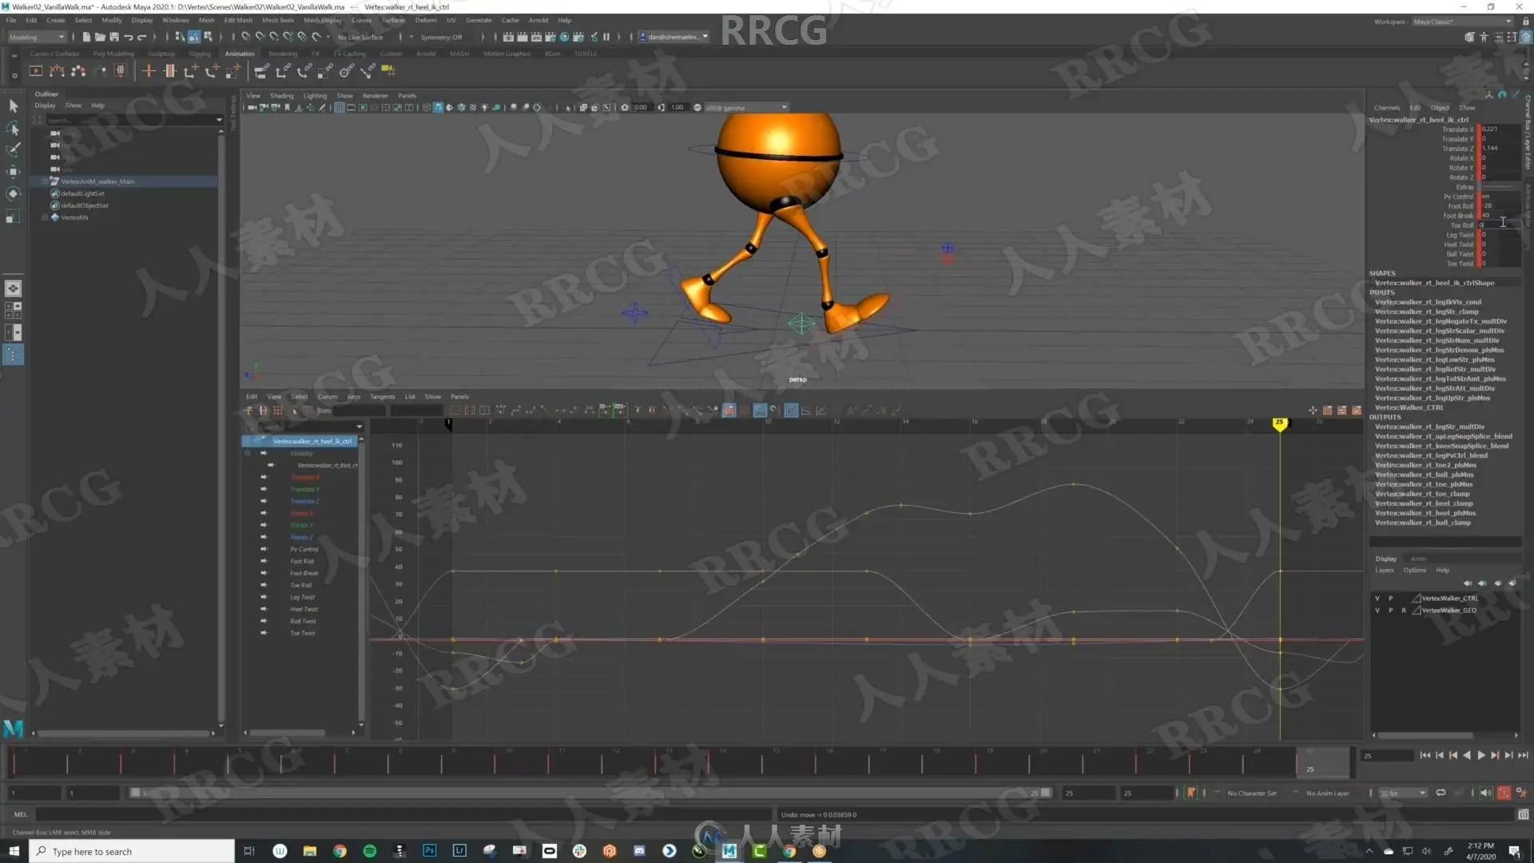1534x863 pixels.
Task: Click the Playblast shelf icon
Action: [36, 71]
